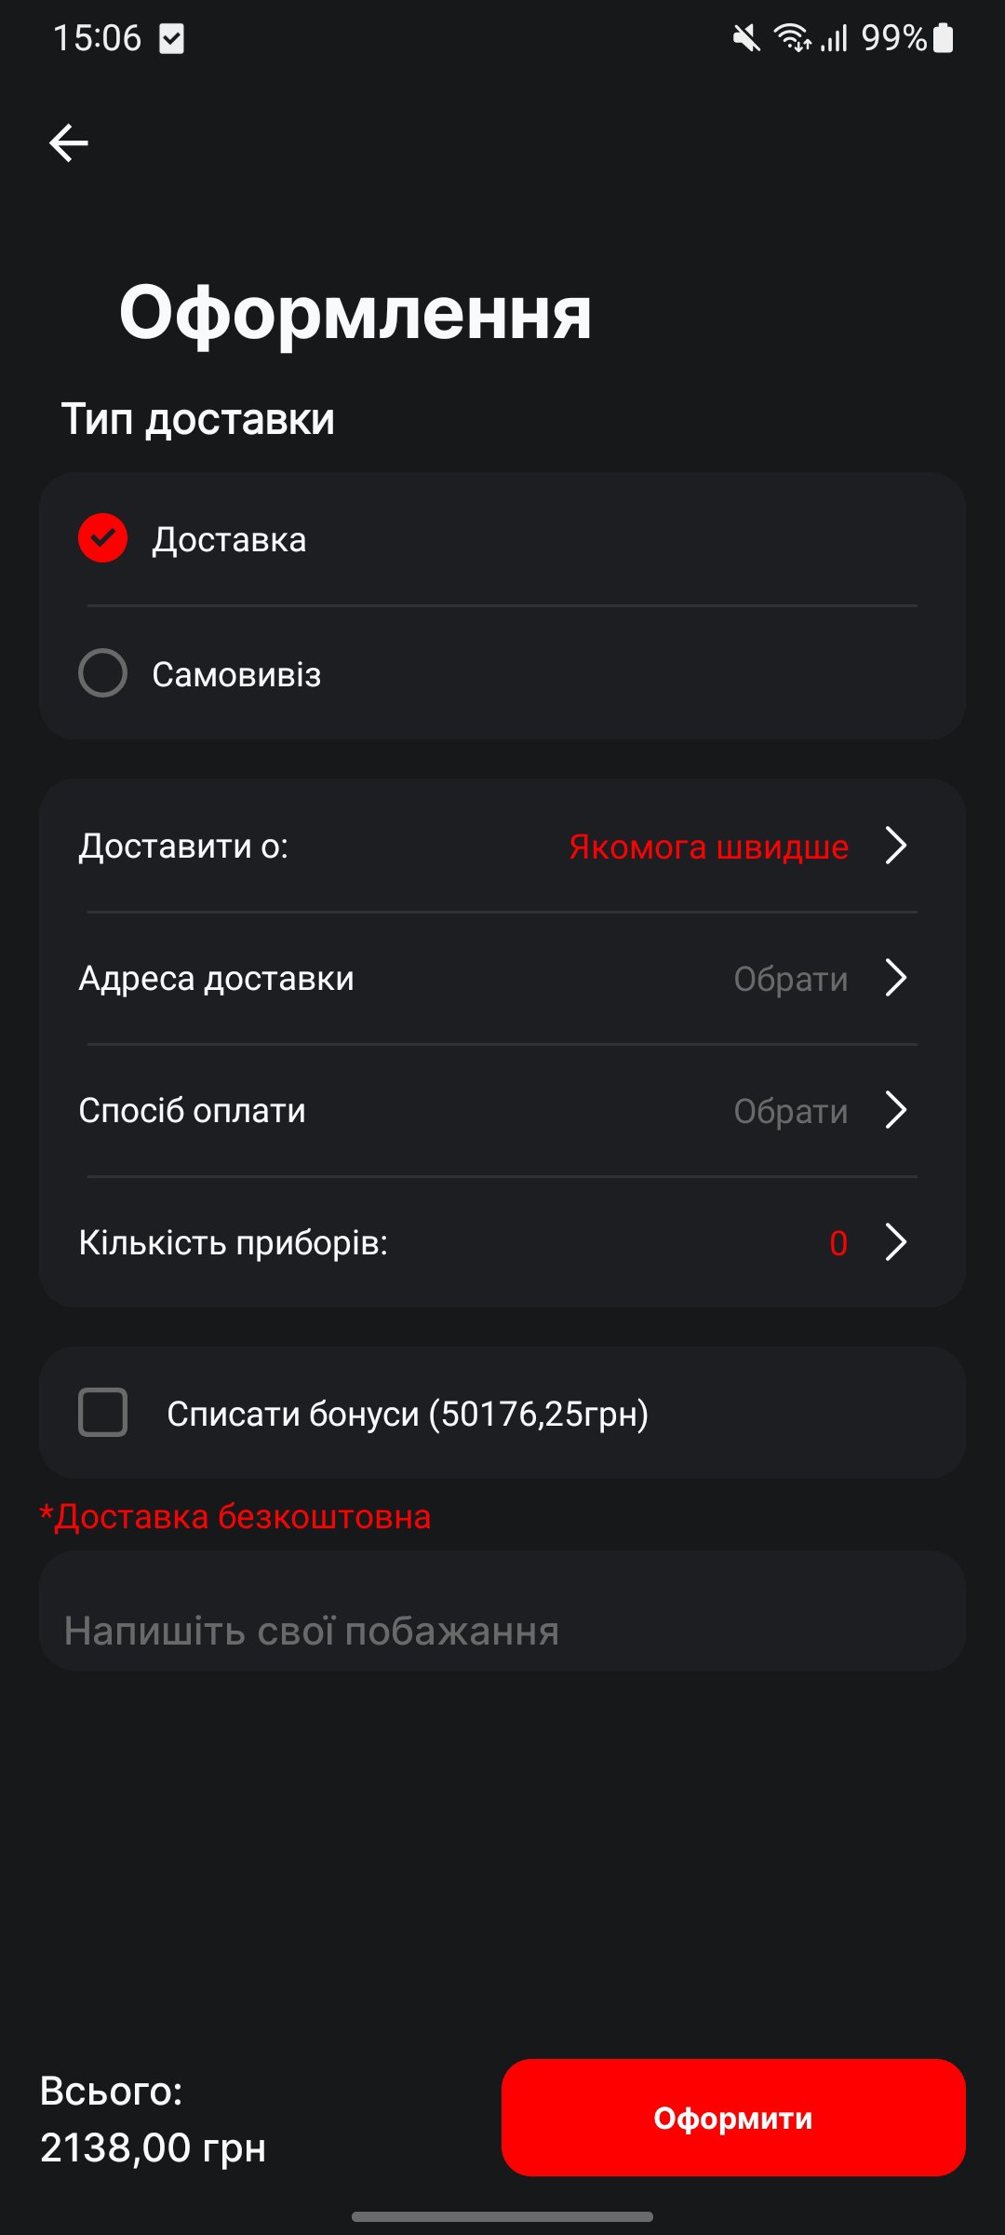The height and width of the screenshot is (2235, 1005).
Task: Tap the cutlery count value 0
Action: tap(837, 1243)
